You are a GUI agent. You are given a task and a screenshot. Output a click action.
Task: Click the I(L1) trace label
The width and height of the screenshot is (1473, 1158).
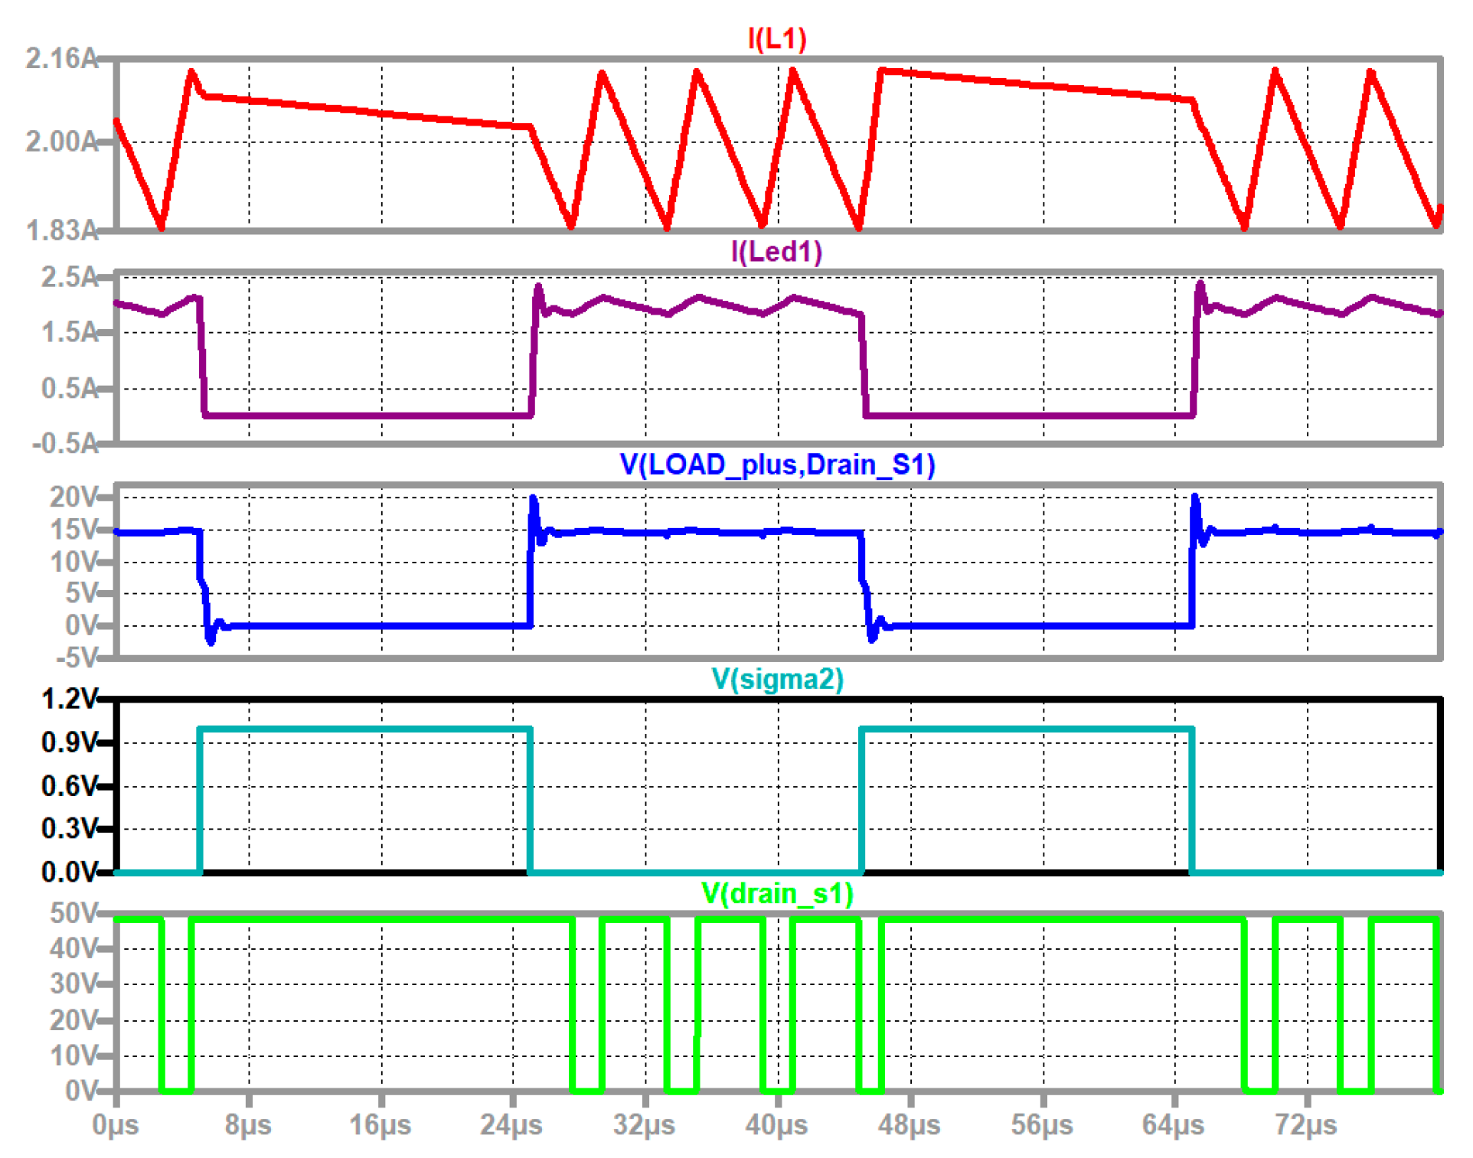776,38
